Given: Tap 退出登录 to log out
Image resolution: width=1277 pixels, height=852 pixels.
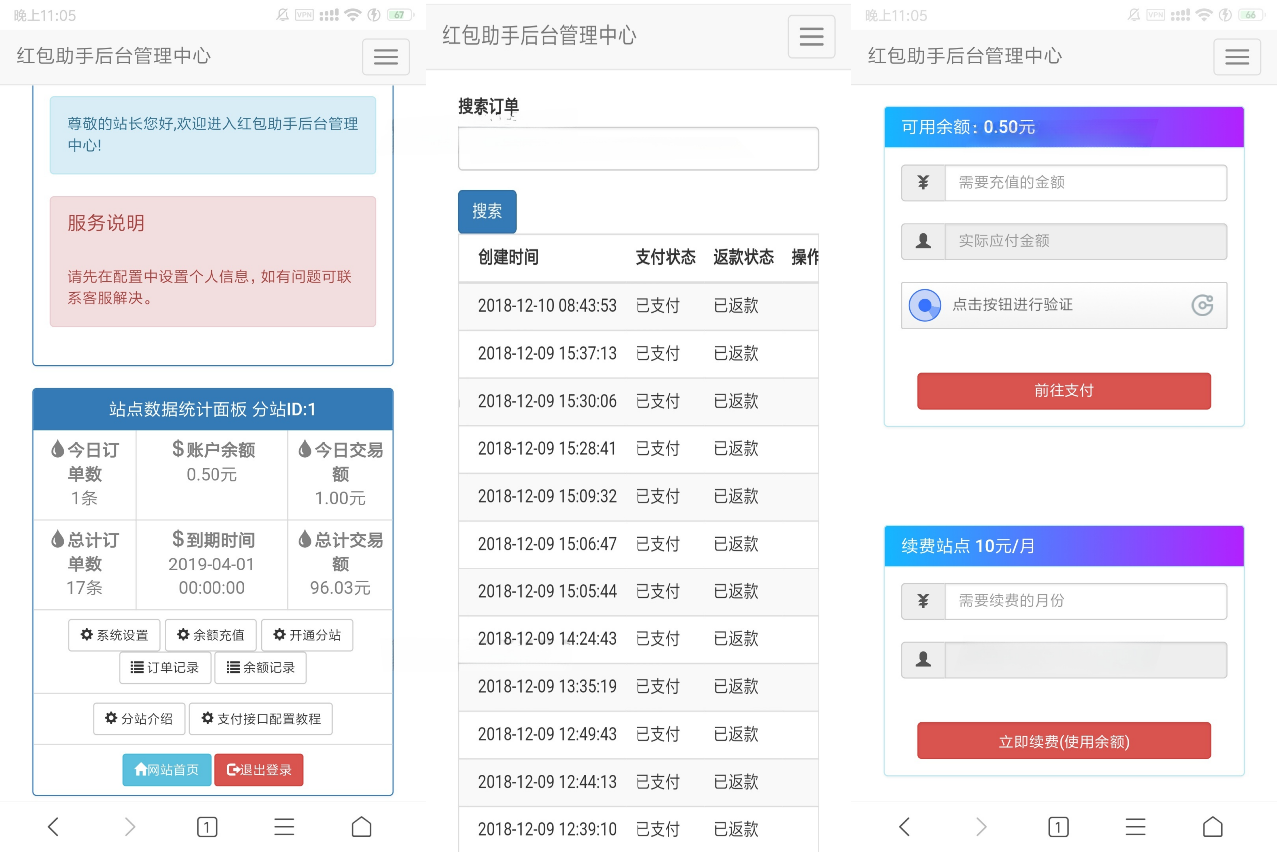Looking at the screenshot, I should [258, 770].
